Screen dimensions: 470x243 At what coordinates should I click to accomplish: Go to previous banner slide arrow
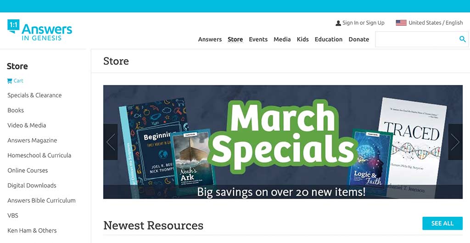click(x=110, y=142)
